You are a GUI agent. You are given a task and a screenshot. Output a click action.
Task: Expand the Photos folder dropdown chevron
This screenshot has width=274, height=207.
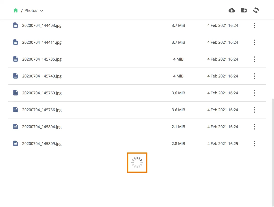pyautogui.click(x=42, y=11)
